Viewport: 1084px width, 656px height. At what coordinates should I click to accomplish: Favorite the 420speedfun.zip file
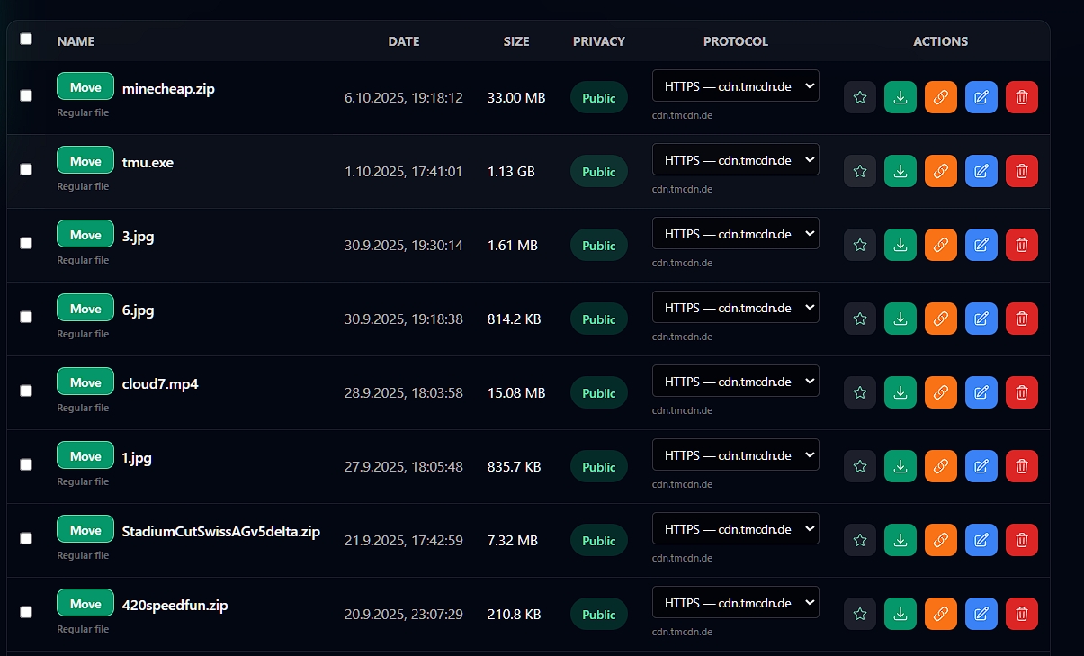tap(859, 614)
